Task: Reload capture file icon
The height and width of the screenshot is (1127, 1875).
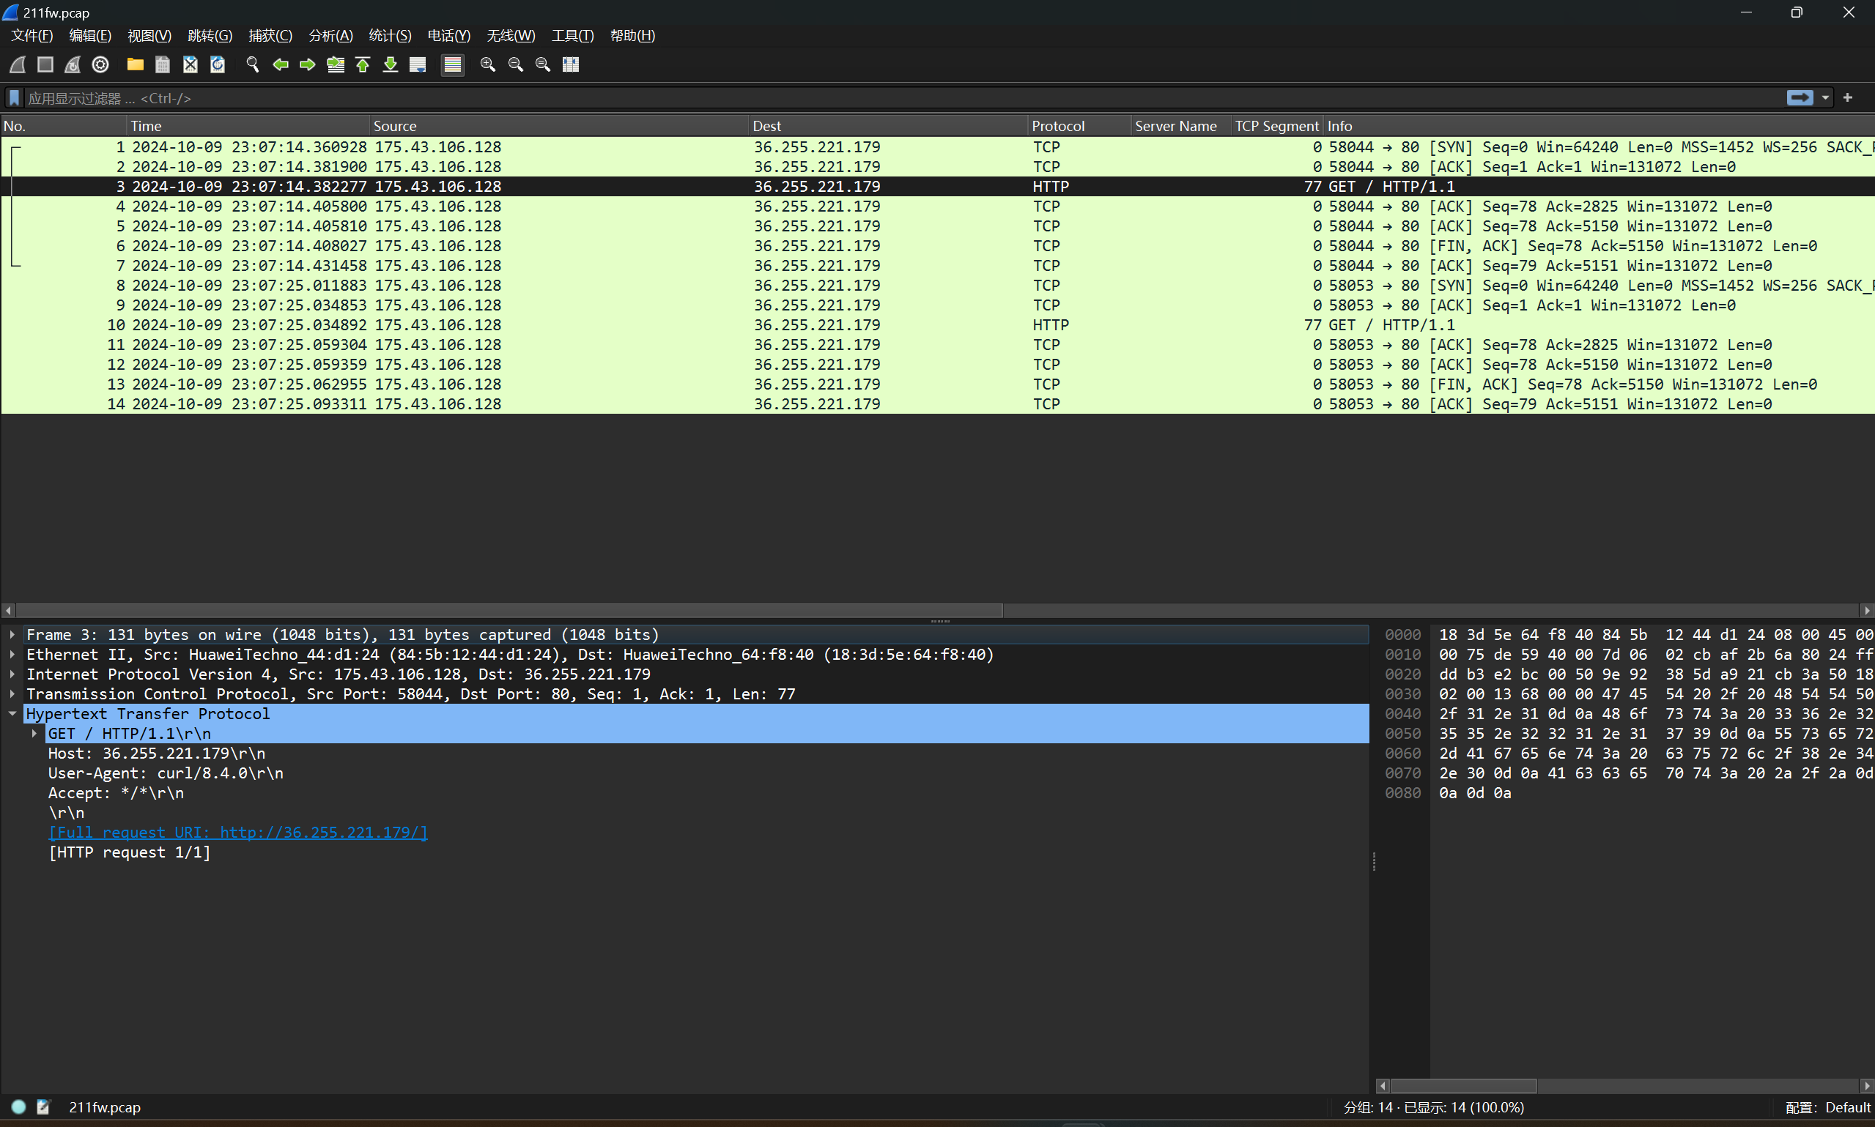Action: point(218,64)
